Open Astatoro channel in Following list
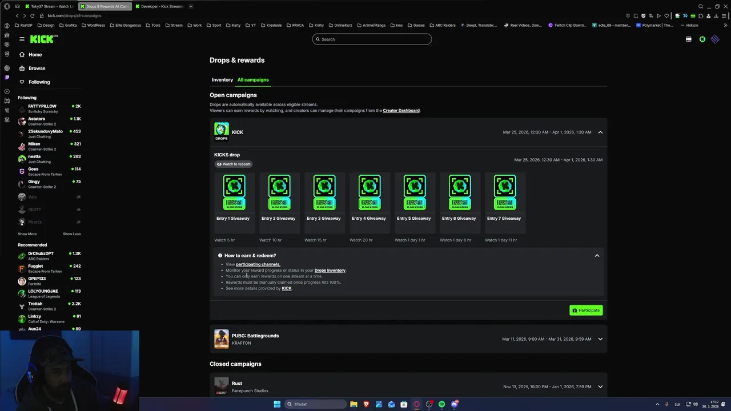The height and width of the screenshot is (411, 731). pos(49,121)
